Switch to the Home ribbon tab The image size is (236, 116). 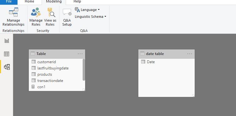(x=29, y=2)
